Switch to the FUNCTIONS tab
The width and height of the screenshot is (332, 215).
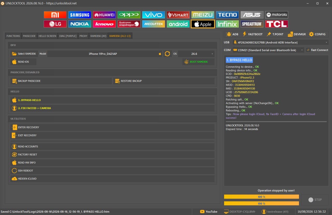pyautogui.click(x=13, y=36)
